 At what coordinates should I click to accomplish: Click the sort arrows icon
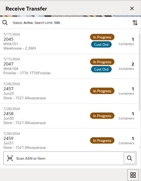[135, 23]
